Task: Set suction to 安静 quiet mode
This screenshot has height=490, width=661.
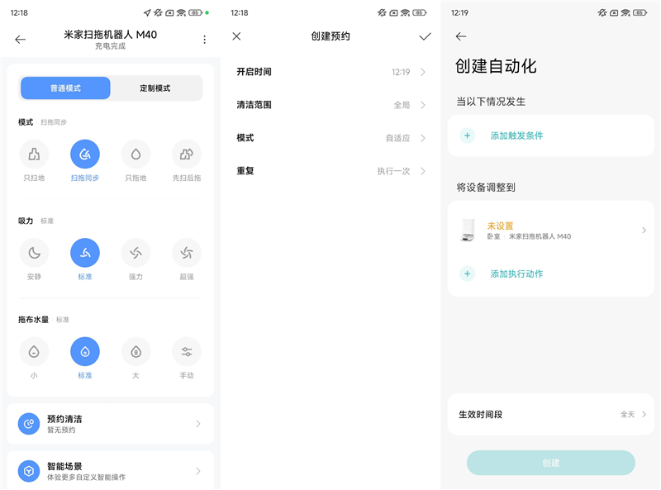Action: click(x=34, y=255)
